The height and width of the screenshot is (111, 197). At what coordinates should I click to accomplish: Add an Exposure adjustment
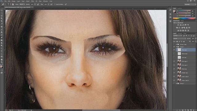point(186,25)
